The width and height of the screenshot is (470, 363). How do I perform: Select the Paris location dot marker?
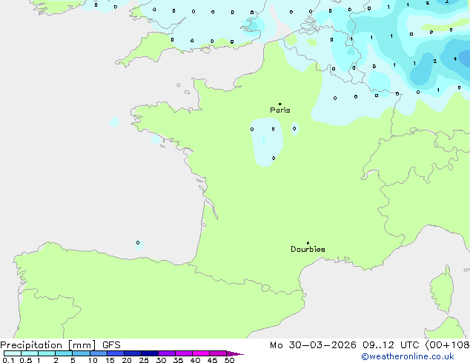coord(280,104)
